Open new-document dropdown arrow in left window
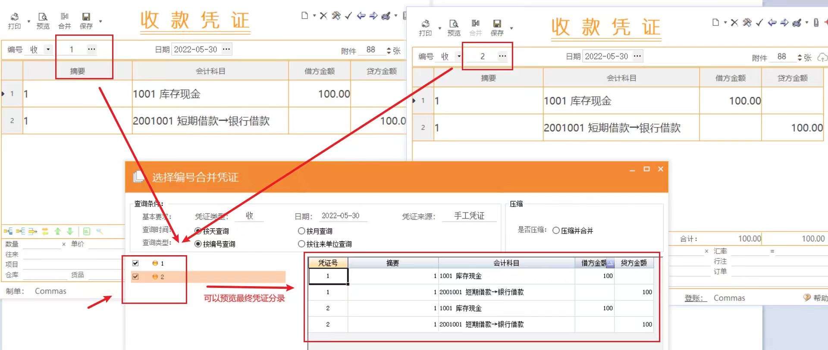This screenshot has width=828, height=350. tap(314, 16)
